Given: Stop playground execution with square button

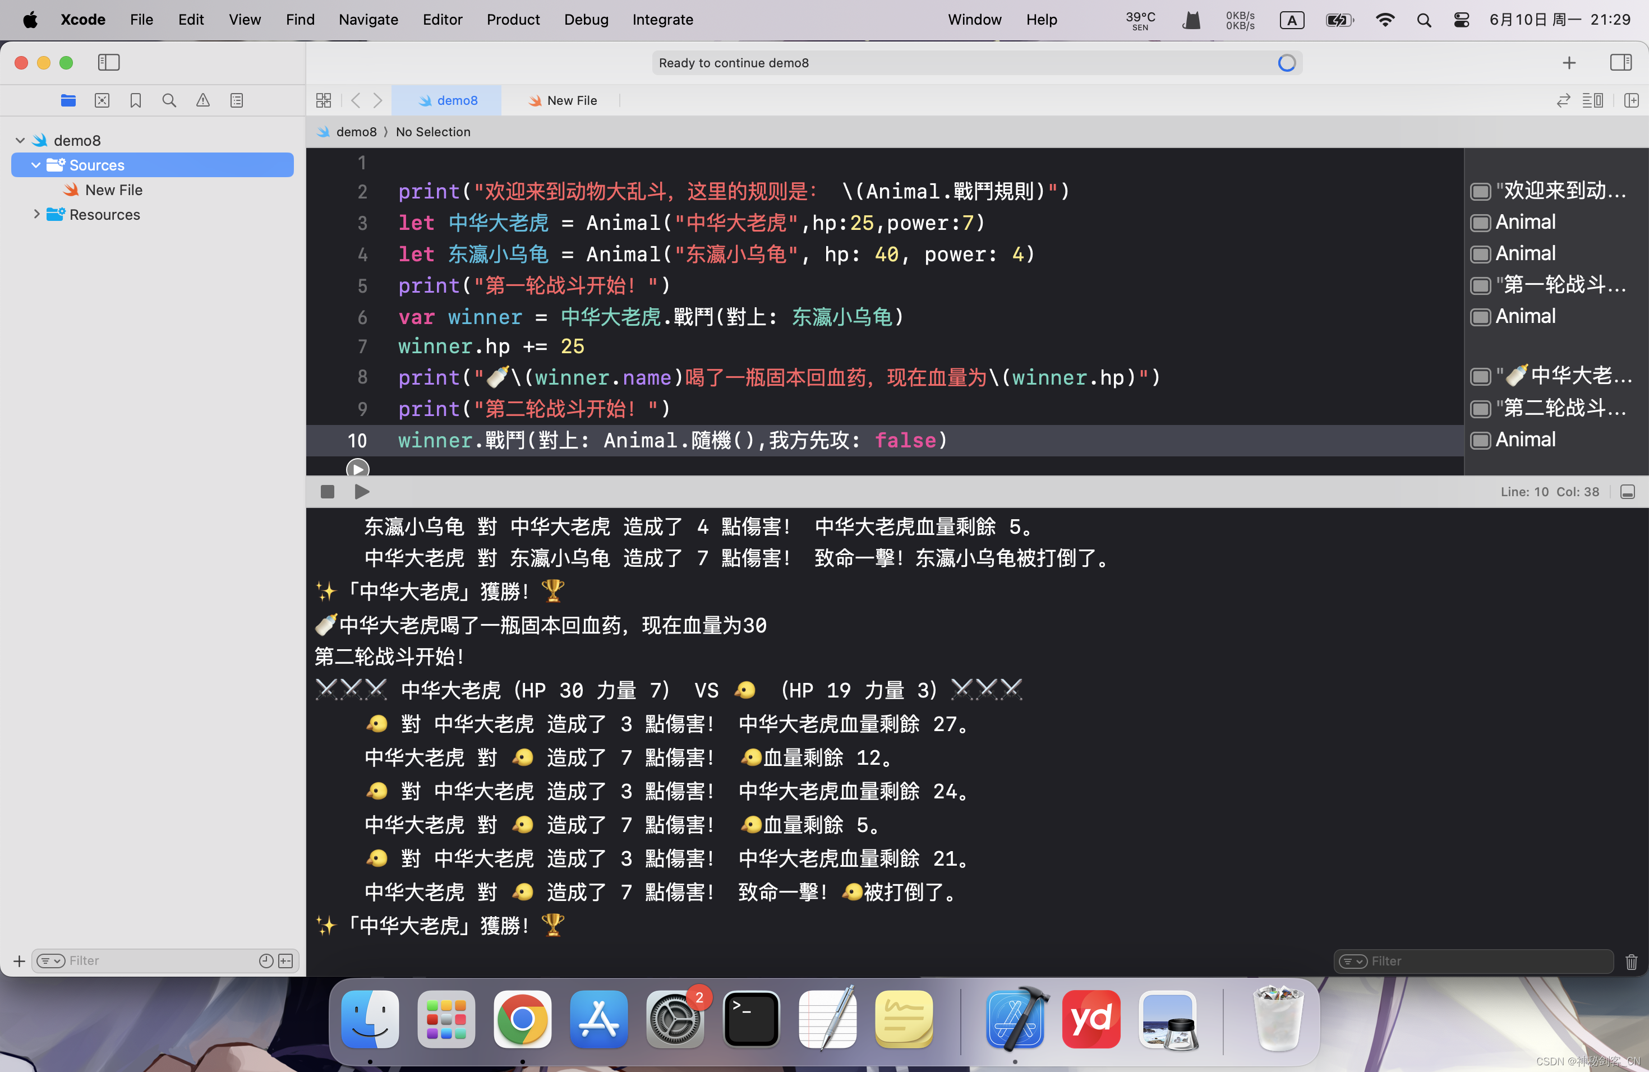Looking at the screenshot, I should (x=328, y=492).
